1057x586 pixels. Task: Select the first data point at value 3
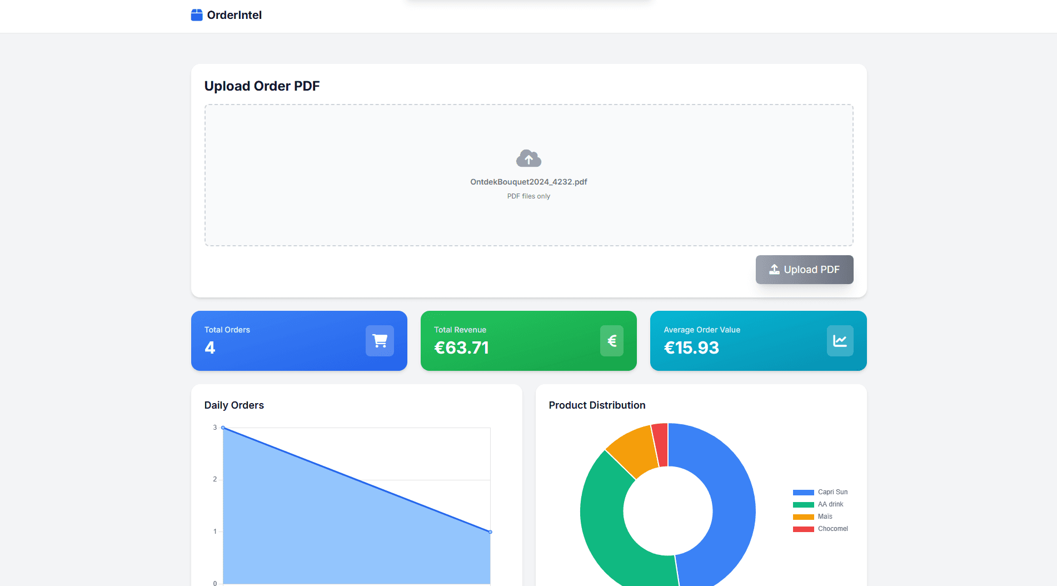[x=223, y=428]
